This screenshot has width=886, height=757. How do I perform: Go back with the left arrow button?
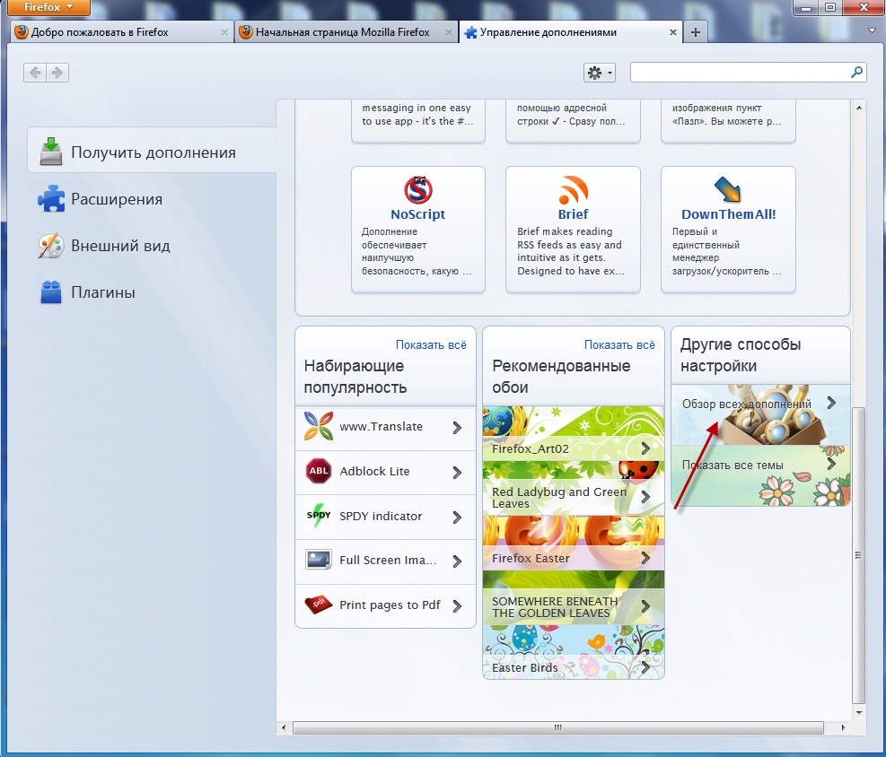pyautogui.click(x=35, y=73)
